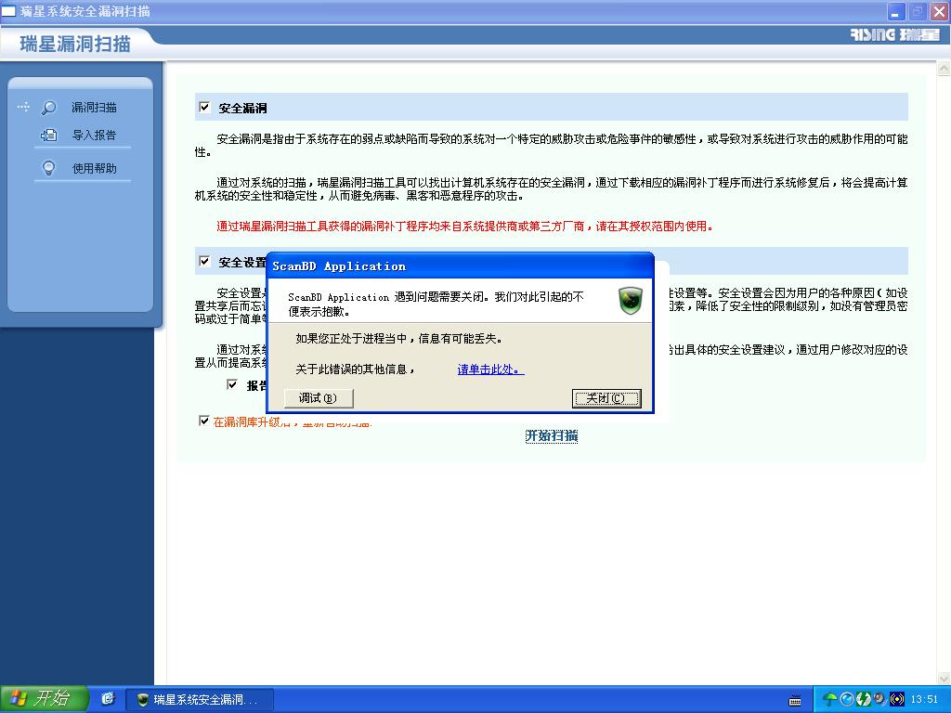Click the 瑞星系统安全漏洞 taskbar button

pos(200,700)
